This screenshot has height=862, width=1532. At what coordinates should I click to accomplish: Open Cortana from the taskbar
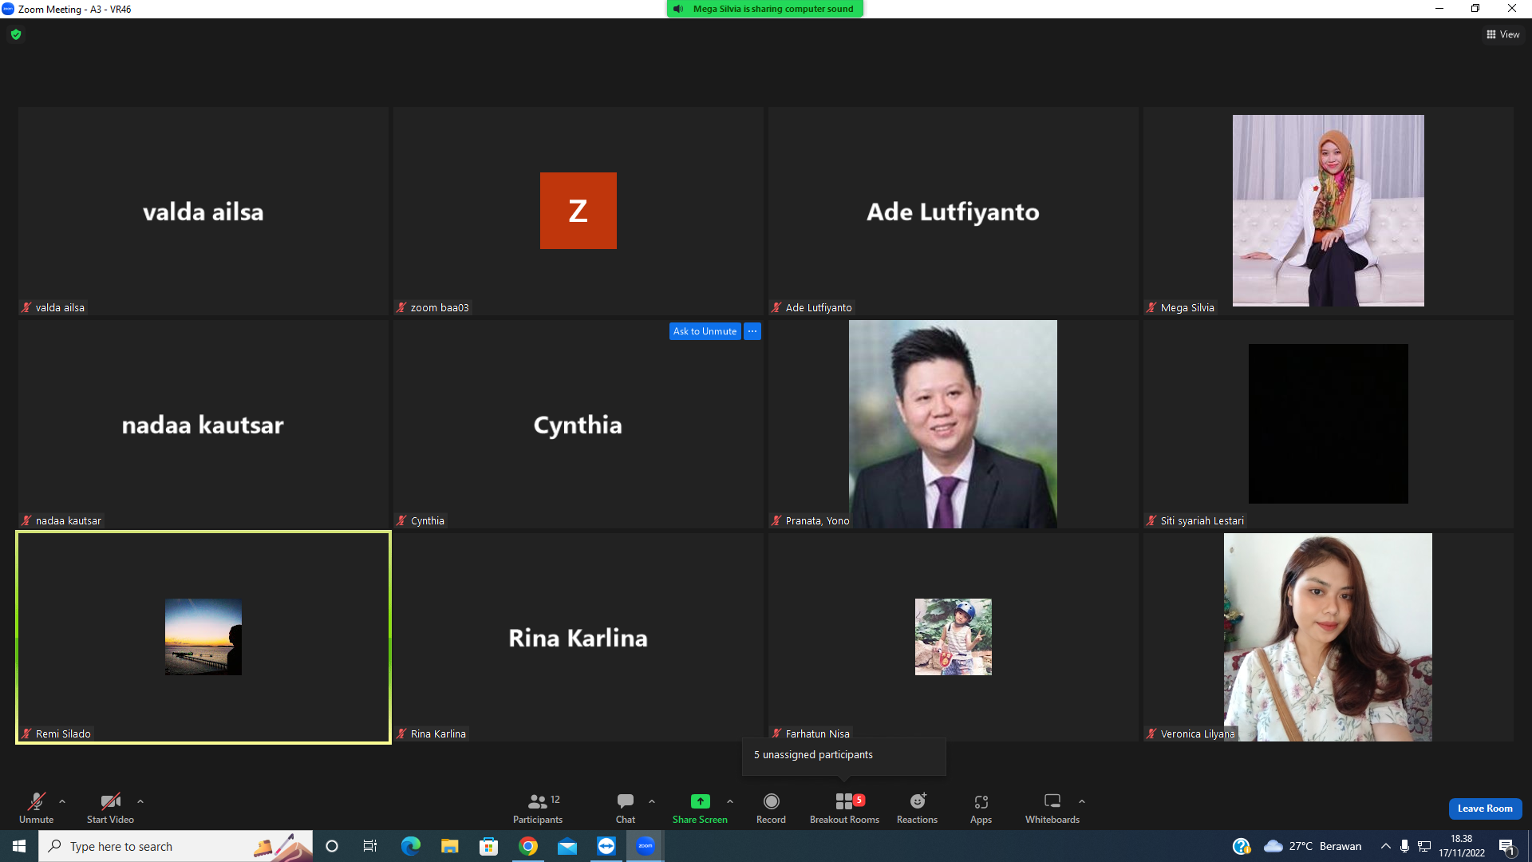coord(332,846)
